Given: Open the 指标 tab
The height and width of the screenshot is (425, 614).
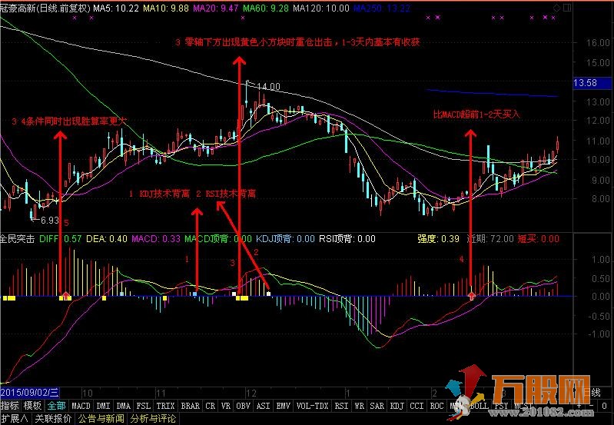Looking at the screenshot, I should tap(10, 406).
